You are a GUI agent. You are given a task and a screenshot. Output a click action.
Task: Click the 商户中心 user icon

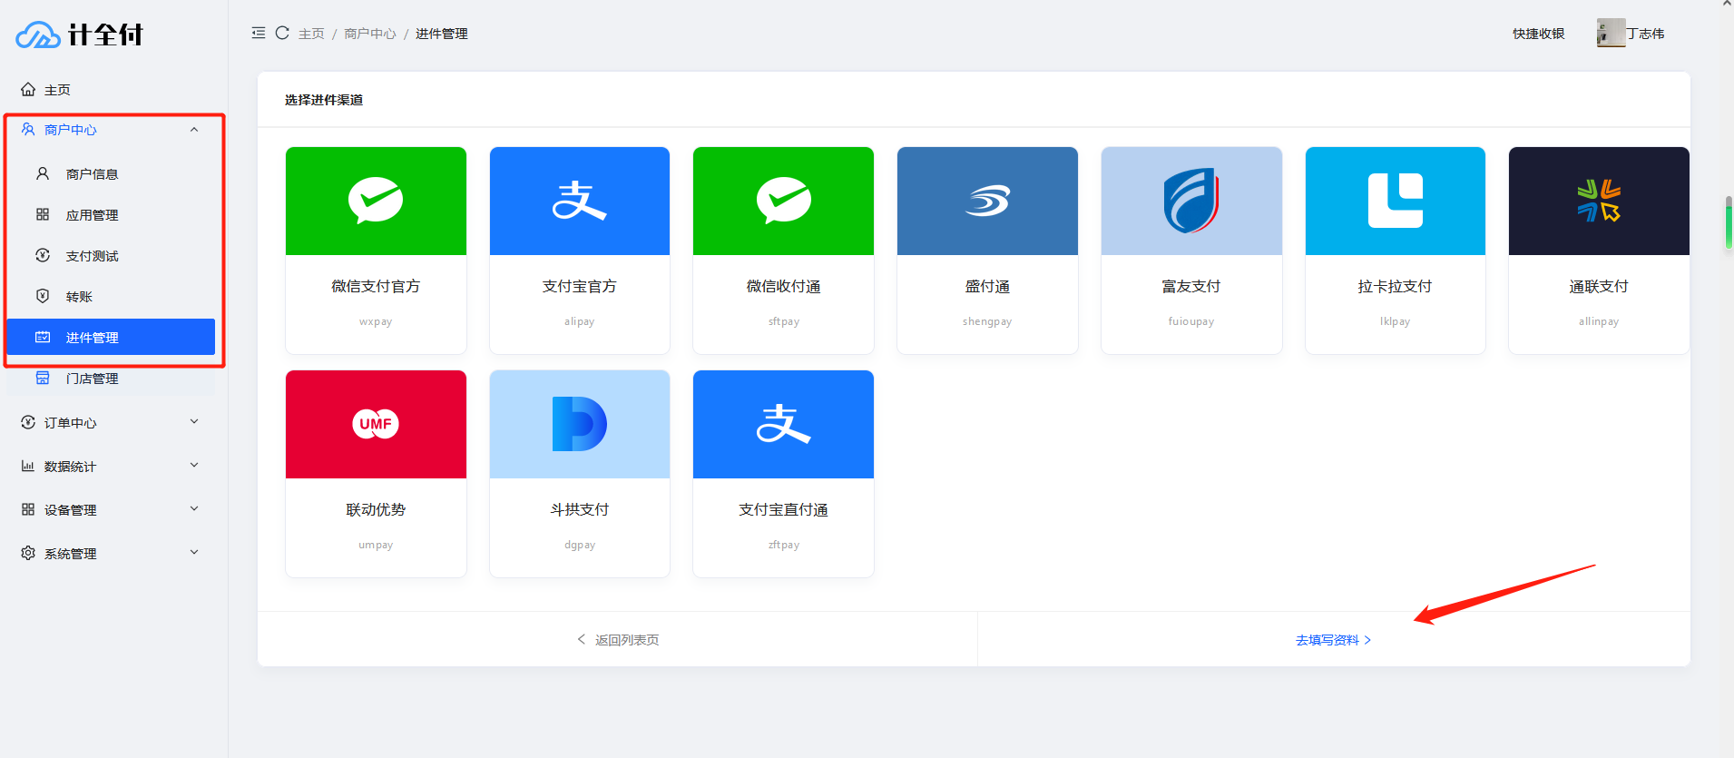point(28,129)
